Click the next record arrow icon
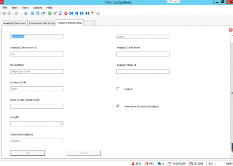233x166 pixels. pos(82,13)
